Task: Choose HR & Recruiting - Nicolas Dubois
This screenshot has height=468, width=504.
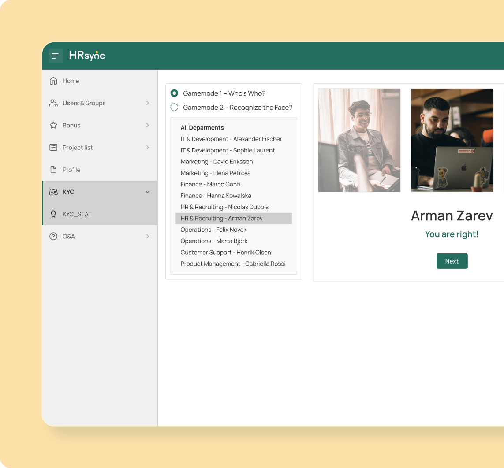Action: point(234,207)
